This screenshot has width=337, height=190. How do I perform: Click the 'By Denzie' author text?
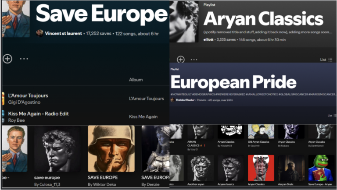point(151,184)
